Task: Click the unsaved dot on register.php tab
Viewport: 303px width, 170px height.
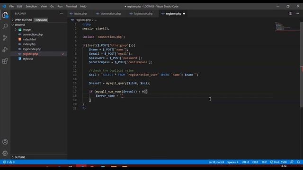Action: tap(184, 14)
